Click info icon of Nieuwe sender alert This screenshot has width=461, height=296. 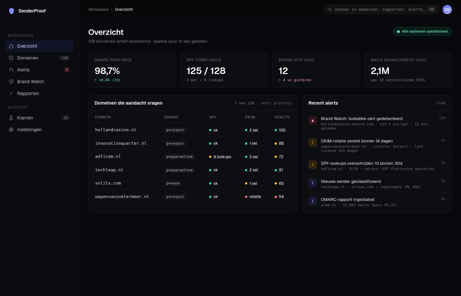tap(313, 183)
